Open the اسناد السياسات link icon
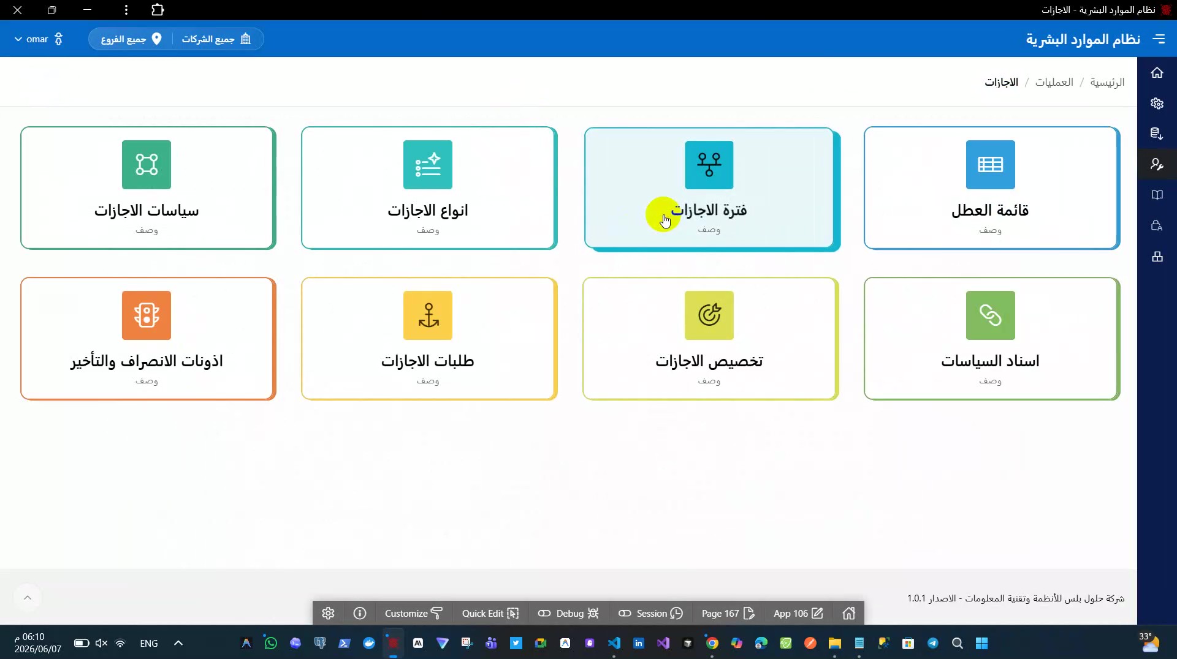 pyautogui.click(x=990, y=315)
